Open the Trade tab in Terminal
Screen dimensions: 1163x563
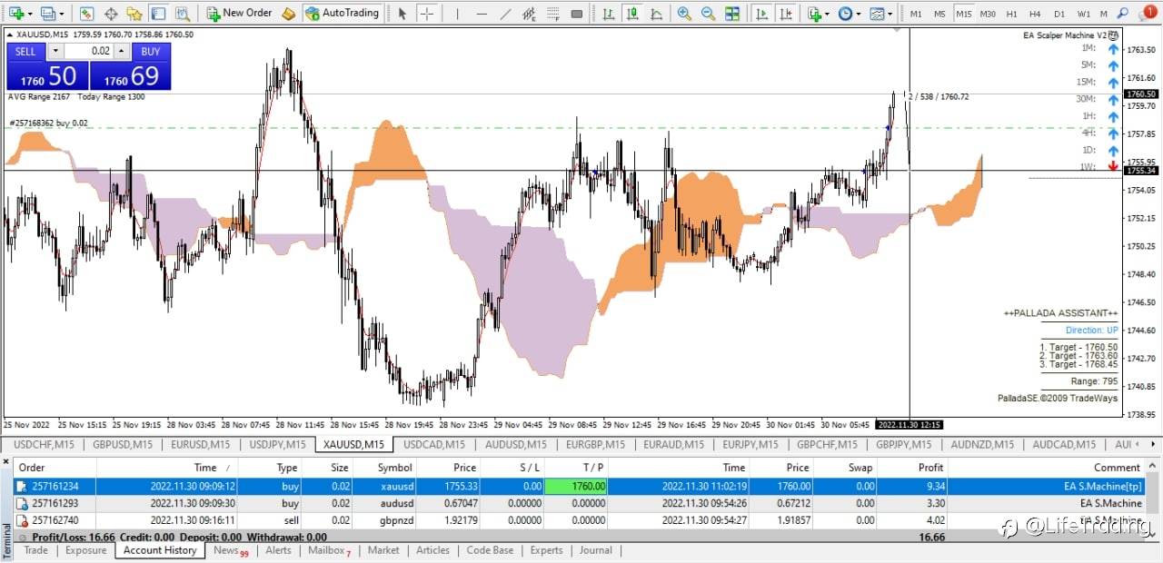point(36,550)
